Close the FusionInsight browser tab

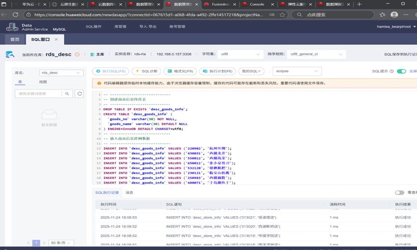point(235,4)
